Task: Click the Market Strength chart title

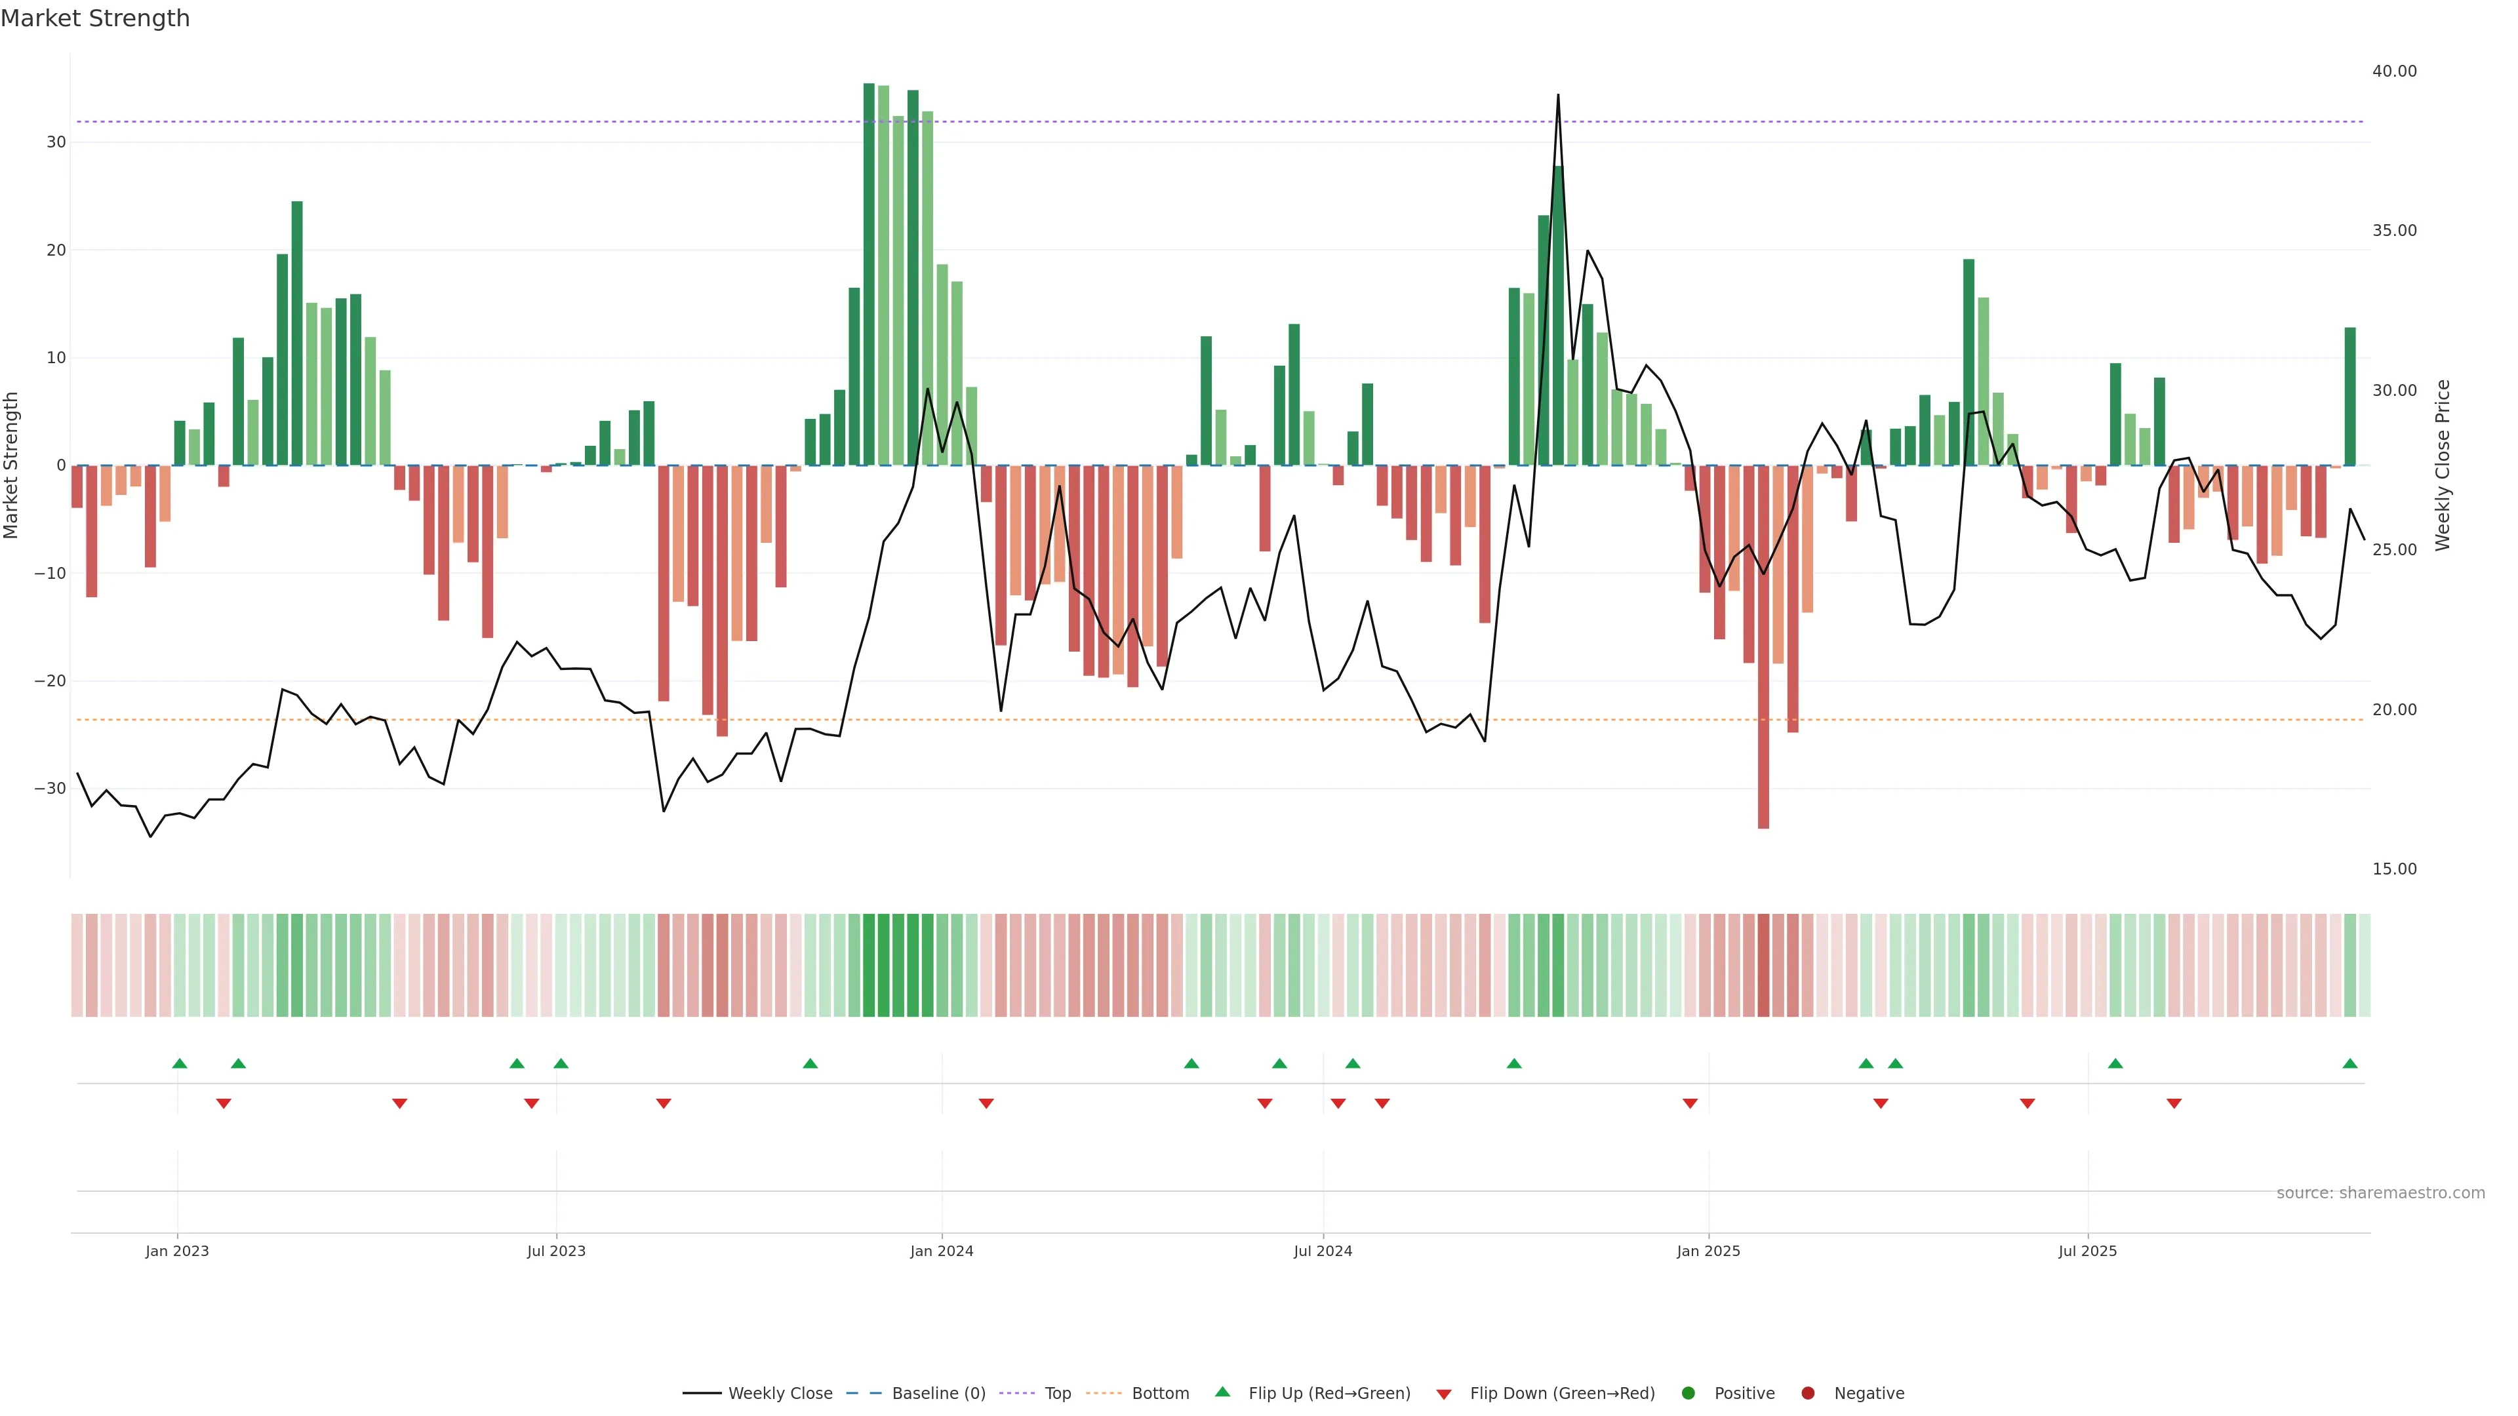Action: tap(95, 18)
